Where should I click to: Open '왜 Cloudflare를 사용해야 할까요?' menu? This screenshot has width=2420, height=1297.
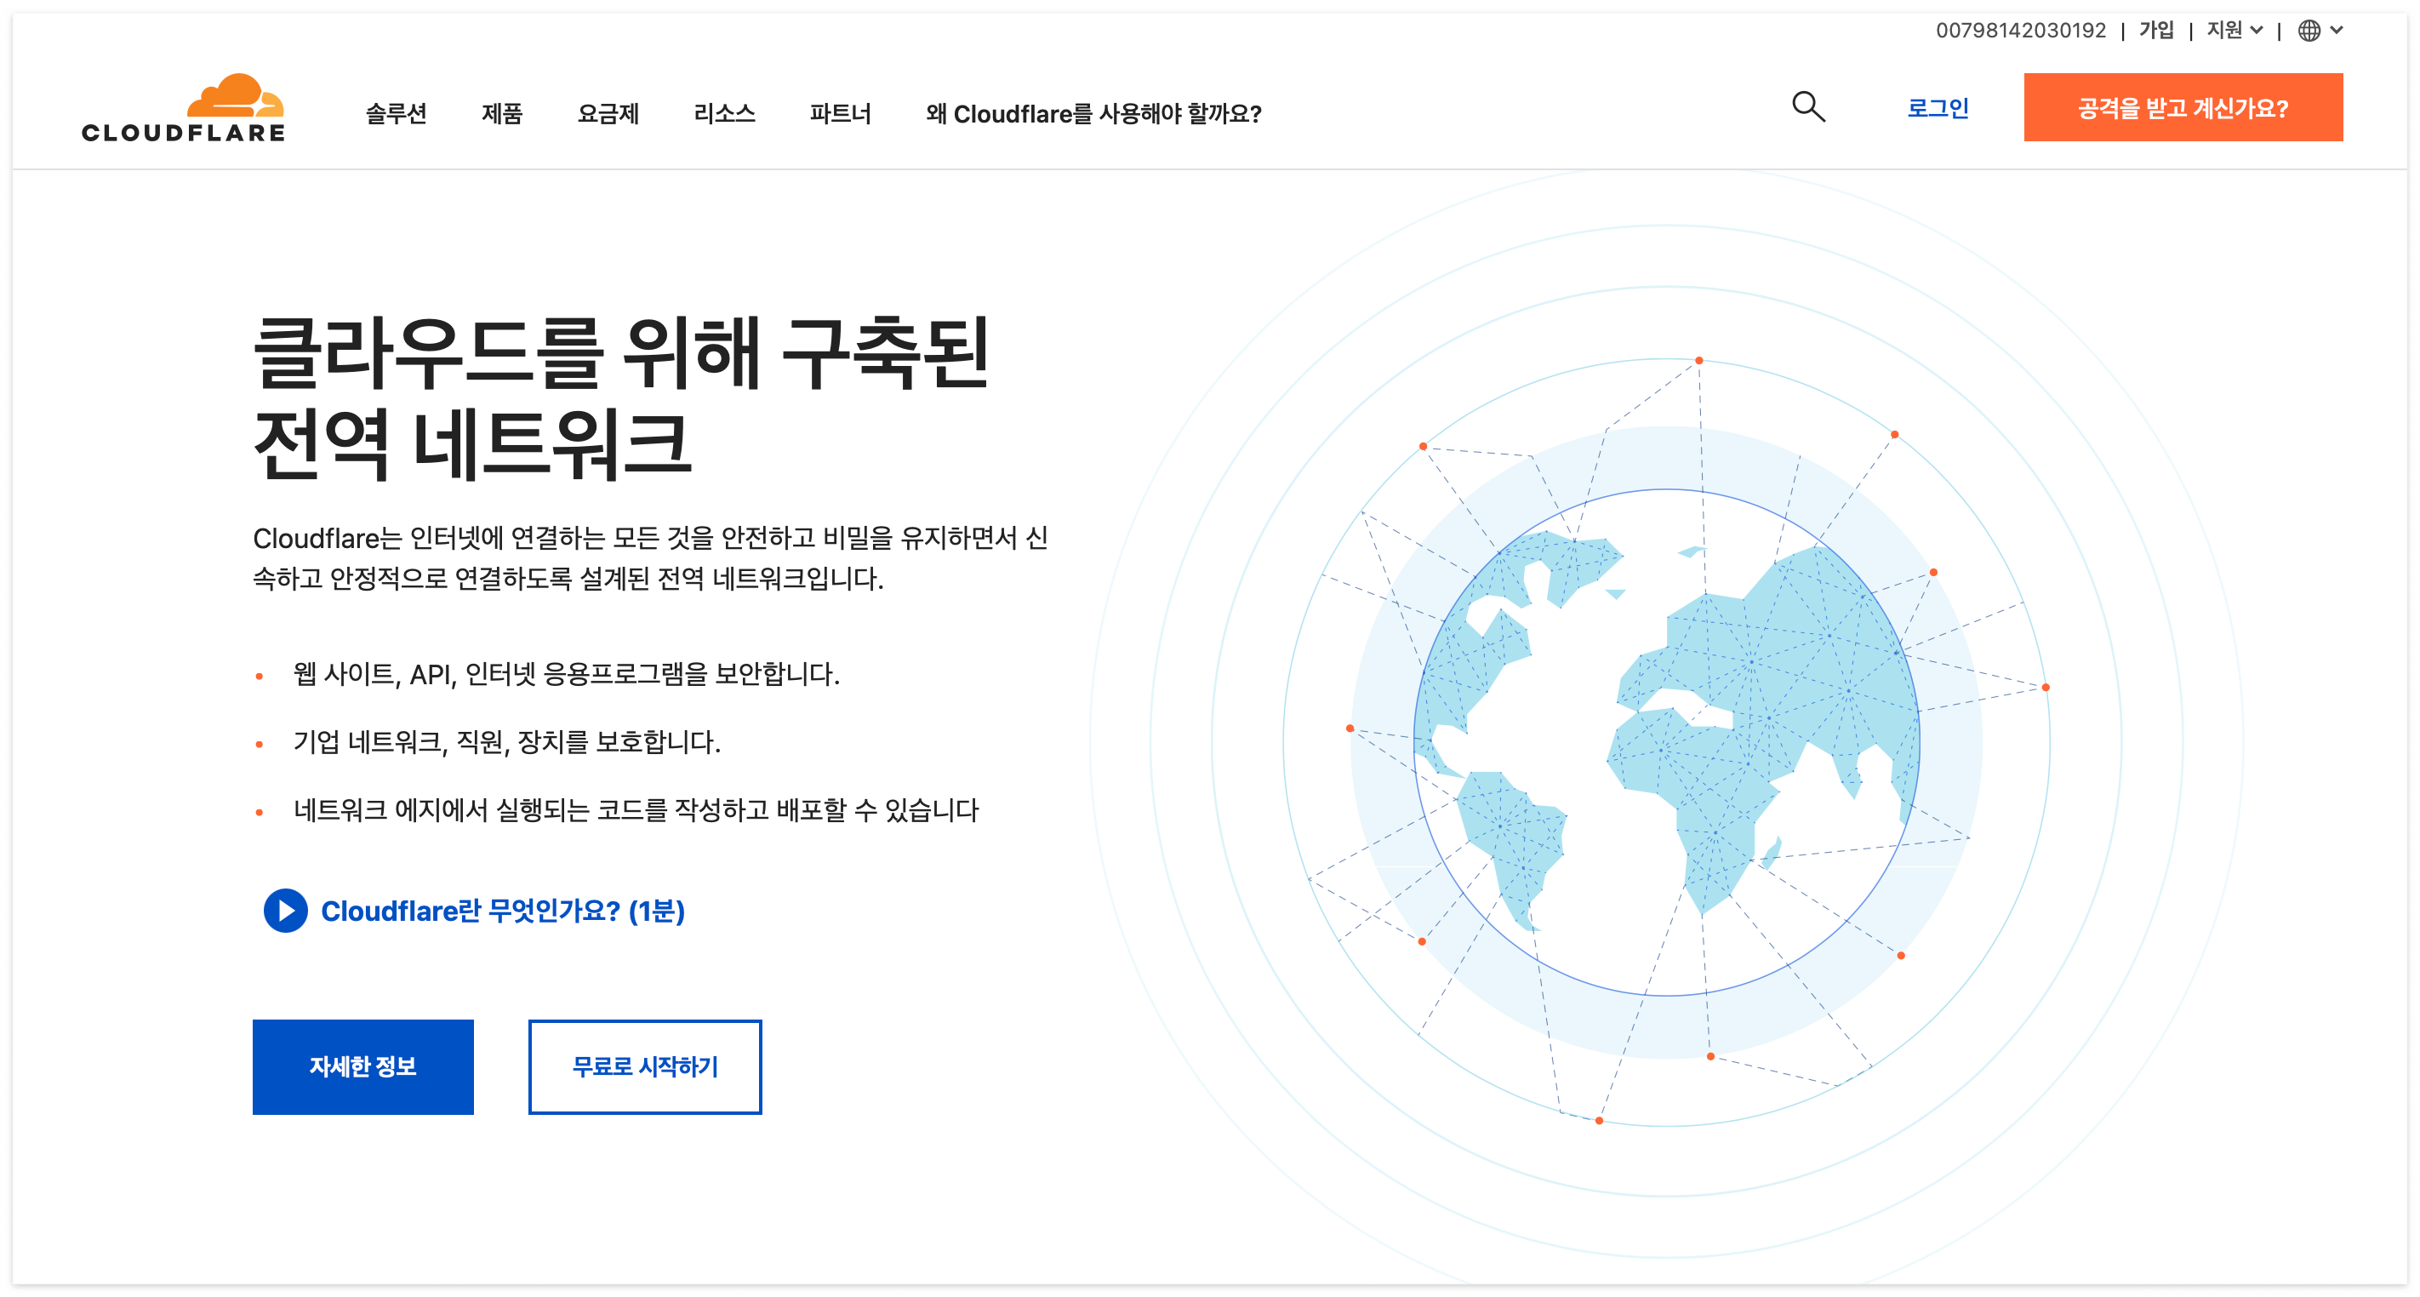click(x=1093, y=114)
